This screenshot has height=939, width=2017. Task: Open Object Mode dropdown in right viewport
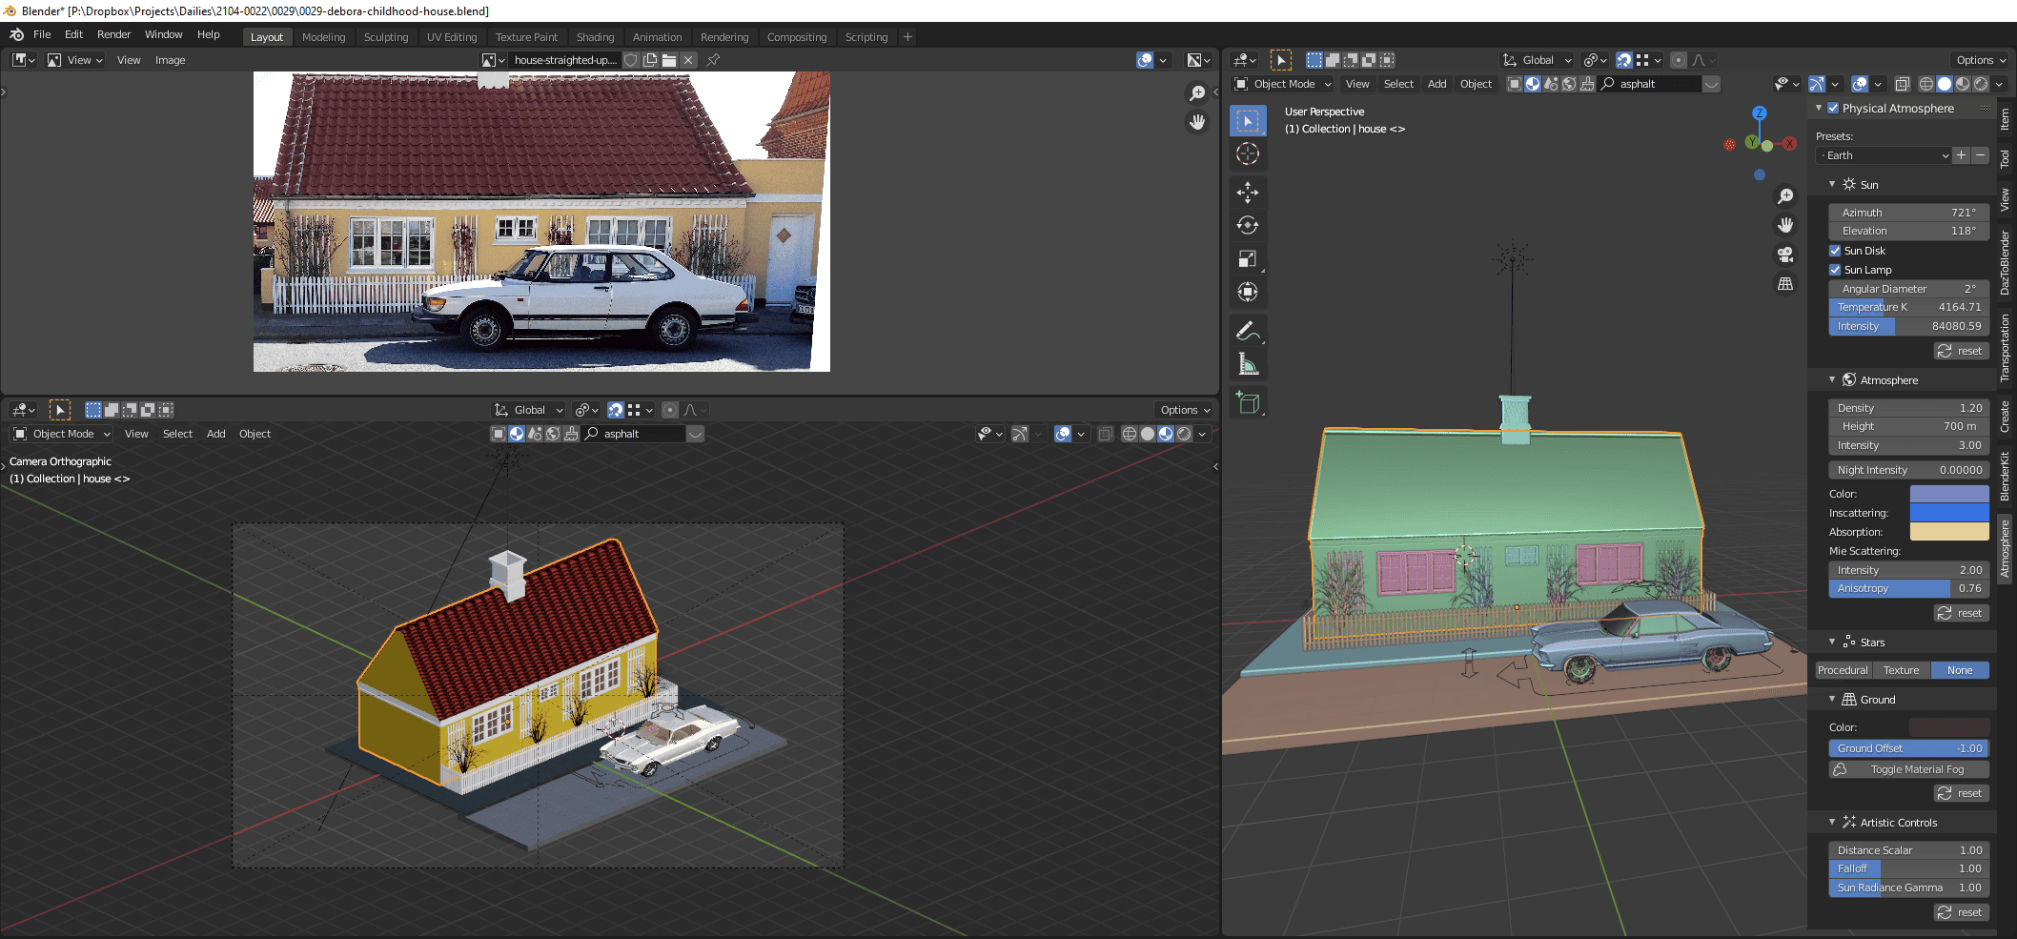point(1283,84)
